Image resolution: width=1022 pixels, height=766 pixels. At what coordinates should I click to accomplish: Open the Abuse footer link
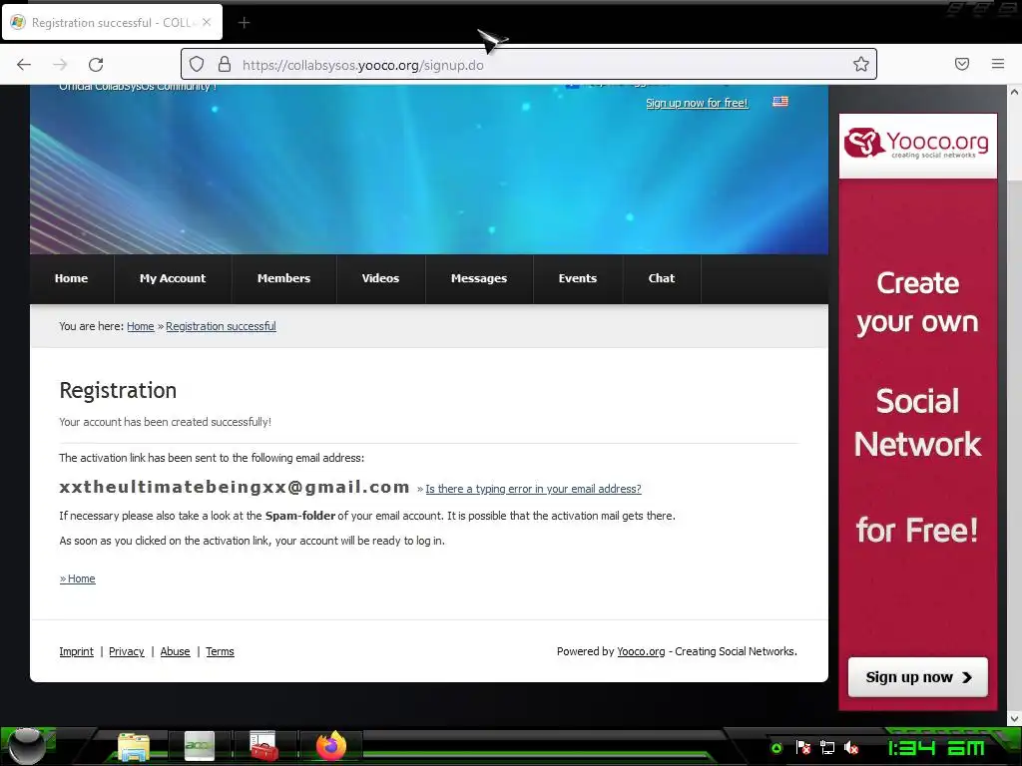[x=176, y=651]
